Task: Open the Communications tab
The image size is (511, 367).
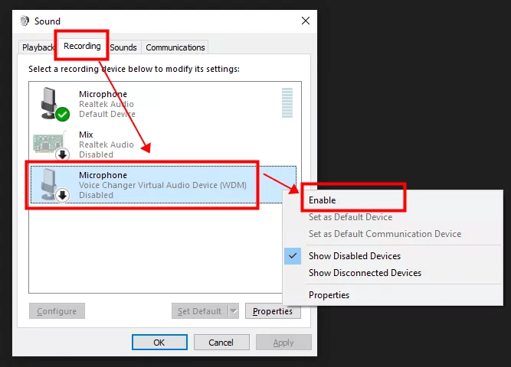Action: (x=175, y=47)
